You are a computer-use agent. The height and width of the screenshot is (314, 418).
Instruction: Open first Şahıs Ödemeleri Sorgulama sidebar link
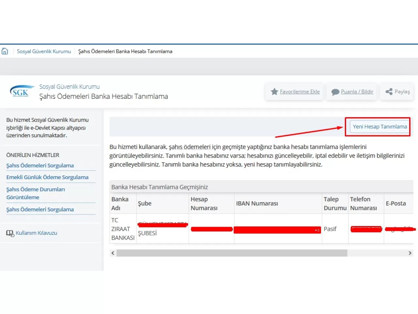click(x=40, y=166)
